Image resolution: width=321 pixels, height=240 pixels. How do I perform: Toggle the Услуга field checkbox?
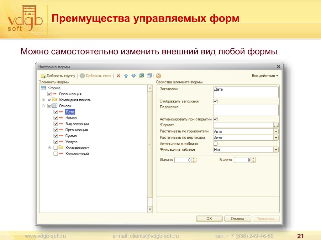coord(56,142)
